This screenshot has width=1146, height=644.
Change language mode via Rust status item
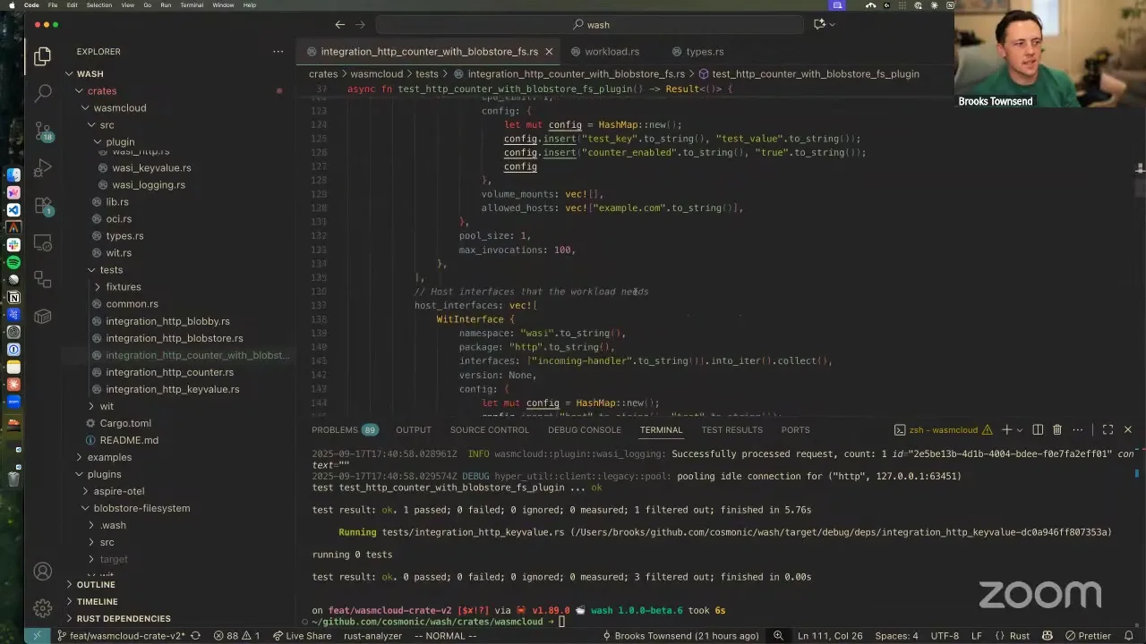[1020, 636]
